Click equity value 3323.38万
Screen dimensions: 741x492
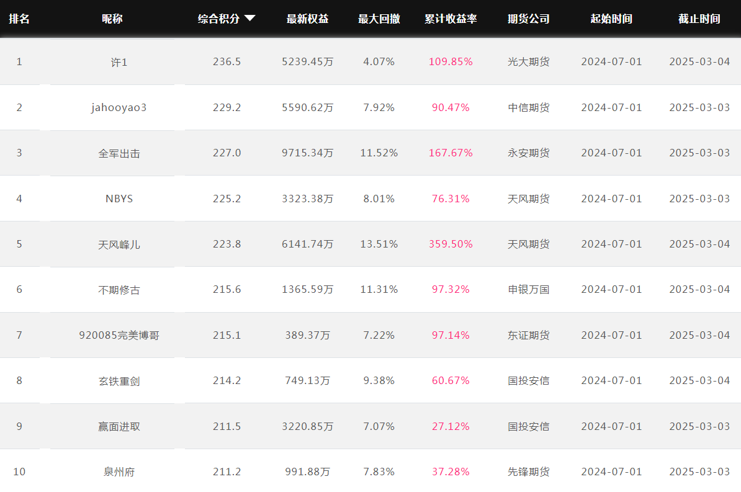click(308, 199)
